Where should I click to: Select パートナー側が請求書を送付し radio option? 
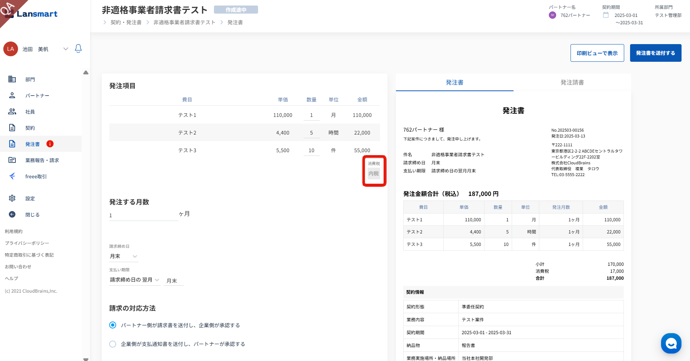[x=113, y=325]
